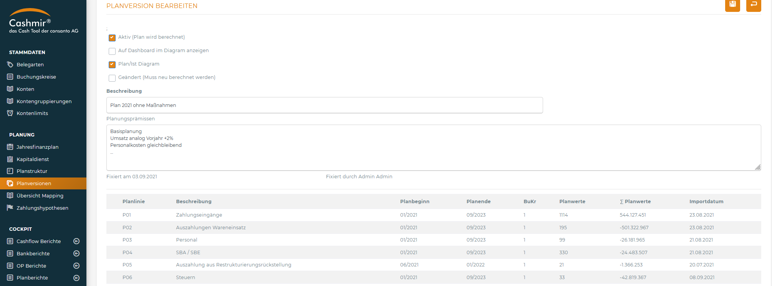Click the text area resize handle
Viewport: 772px width, 286px height.
coord(757,167)
